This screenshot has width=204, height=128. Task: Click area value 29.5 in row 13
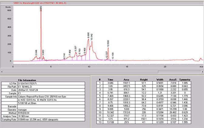(x=127, y=122)
